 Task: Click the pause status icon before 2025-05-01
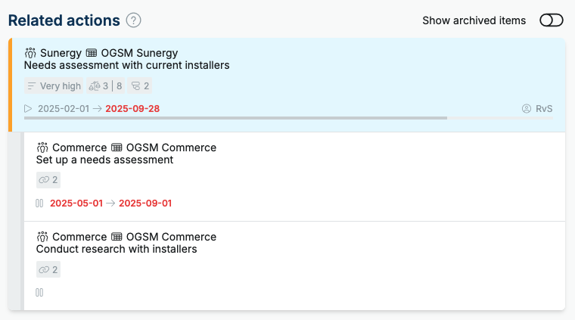pos(39,203)
